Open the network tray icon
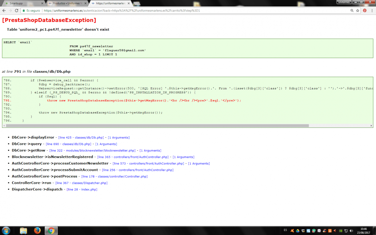Viewport: 376px width, 235px height. tap(346, 231)
